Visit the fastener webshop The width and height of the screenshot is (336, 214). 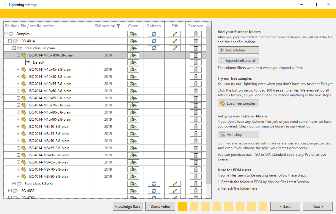point(238,134)
